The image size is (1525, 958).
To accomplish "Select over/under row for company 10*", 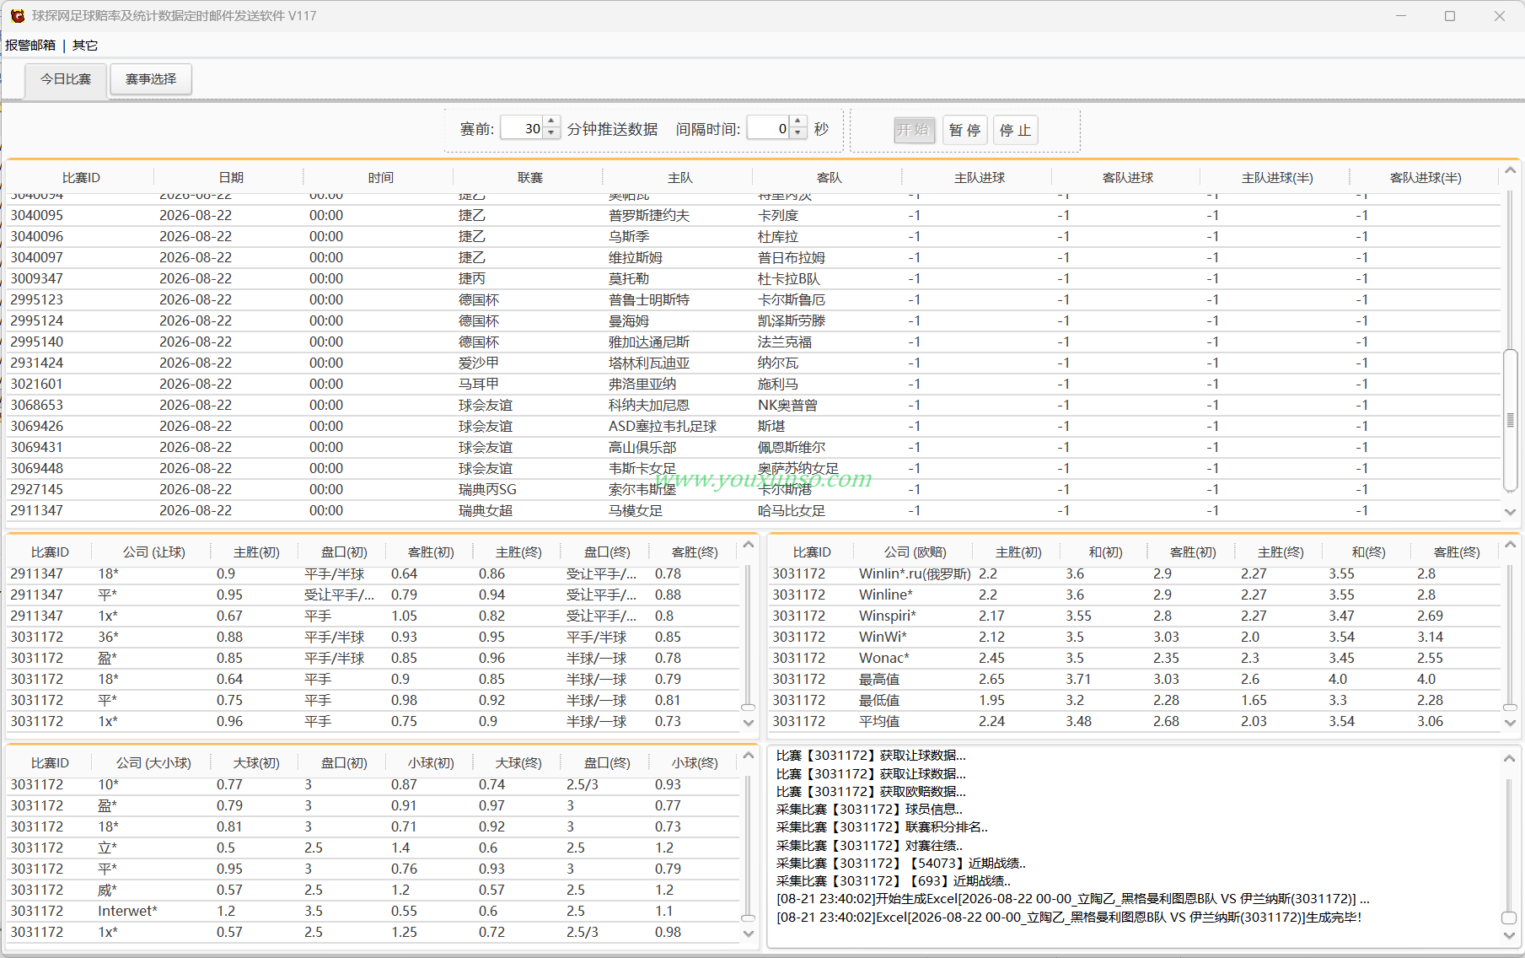I will coord(373,785).
